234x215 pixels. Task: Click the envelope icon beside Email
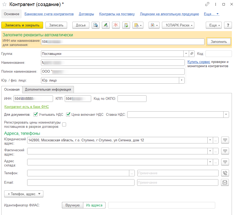tap(225, 182)
